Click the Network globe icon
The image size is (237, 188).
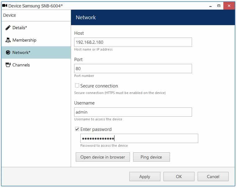click(8, 52)
